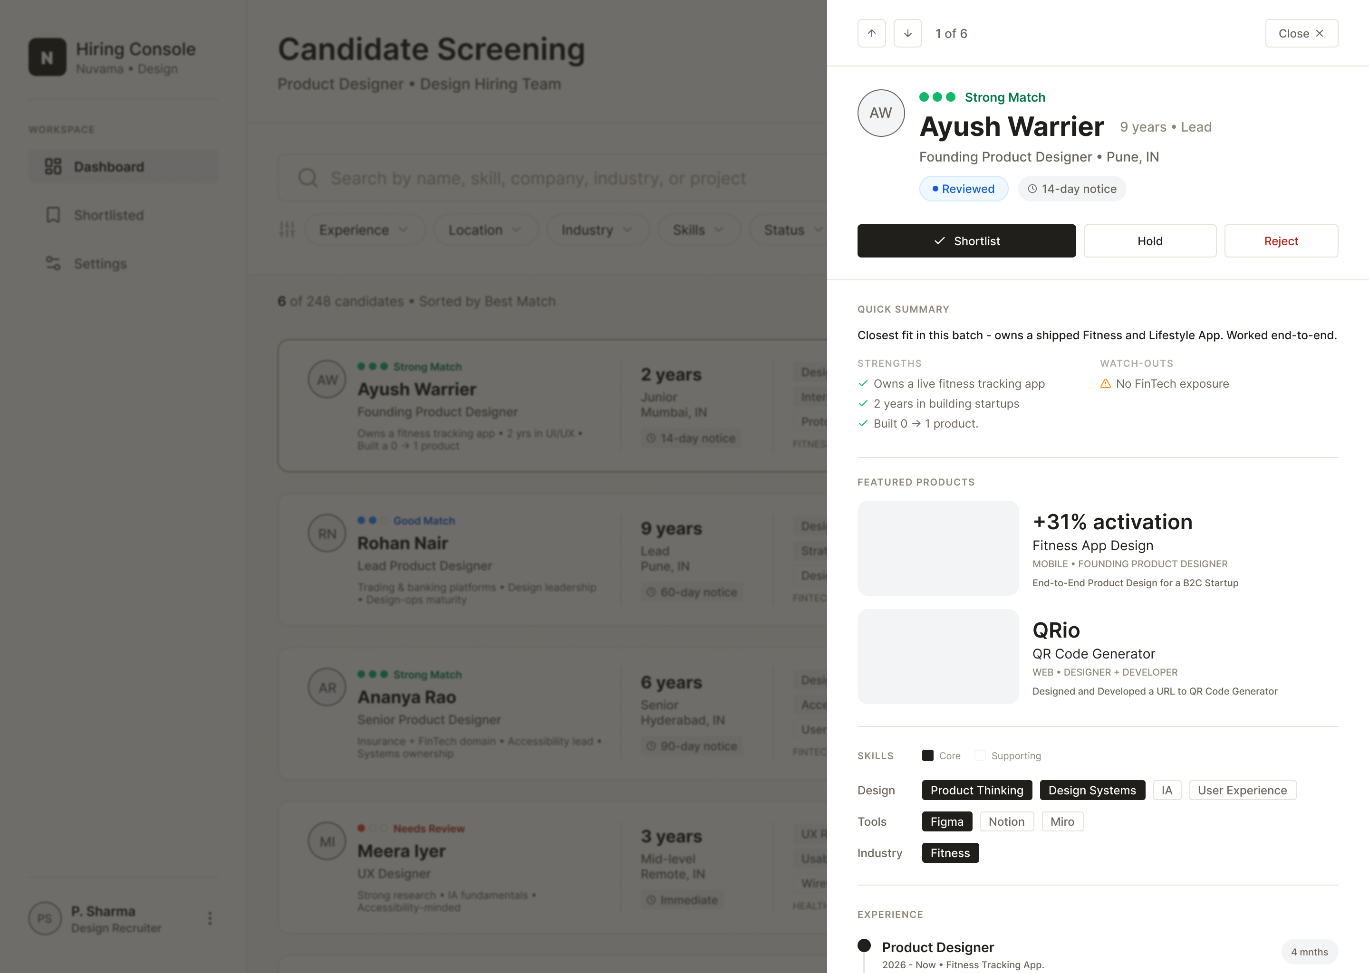This screenshot has height=973, width=1369.
Task: Select the Fitness industry tag
Action: point(950,853)
